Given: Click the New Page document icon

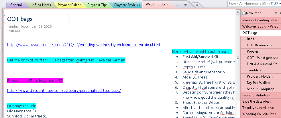Looking at the screenshot, I should [244, 13].
